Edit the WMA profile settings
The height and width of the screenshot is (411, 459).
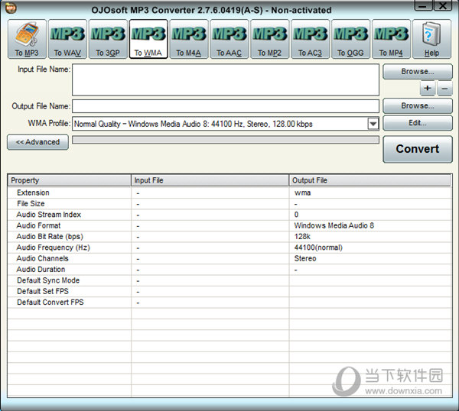click(418, 123)
